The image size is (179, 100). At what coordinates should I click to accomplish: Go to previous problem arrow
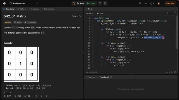coord(28,3)
